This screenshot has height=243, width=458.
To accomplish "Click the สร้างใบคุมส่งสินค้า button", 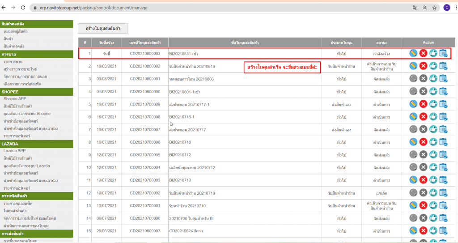I will pos(103,28).
